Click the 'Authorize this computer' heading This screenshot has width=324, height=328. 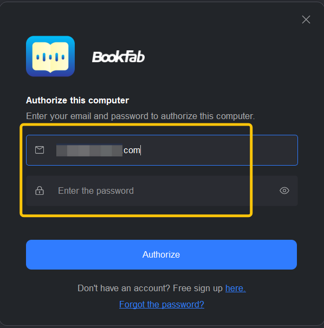click(x=77, y=101)
